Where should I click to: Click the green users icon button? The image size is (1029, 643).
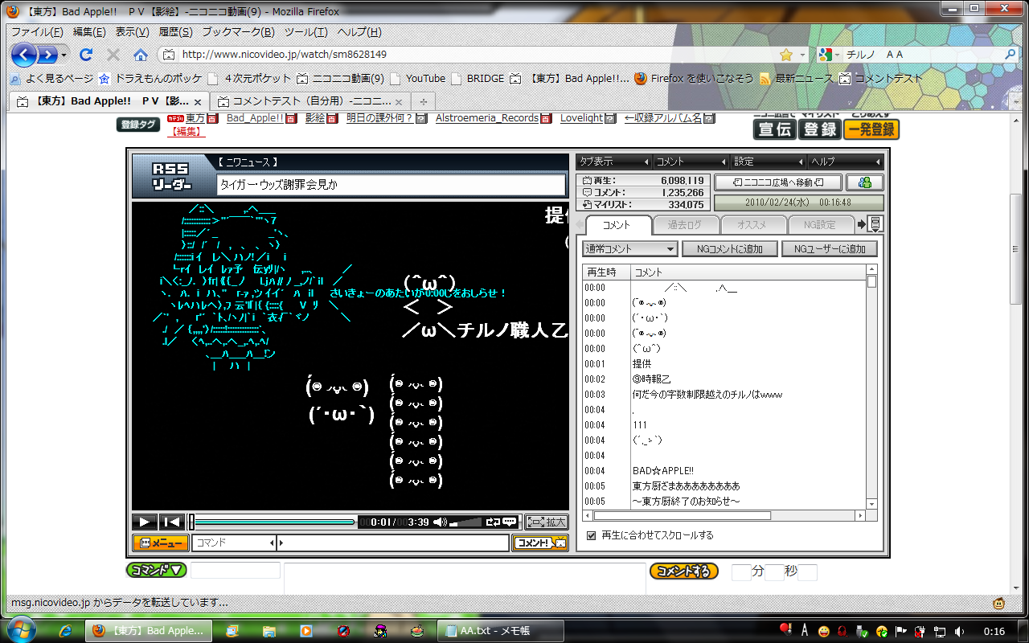pos(865,182)
